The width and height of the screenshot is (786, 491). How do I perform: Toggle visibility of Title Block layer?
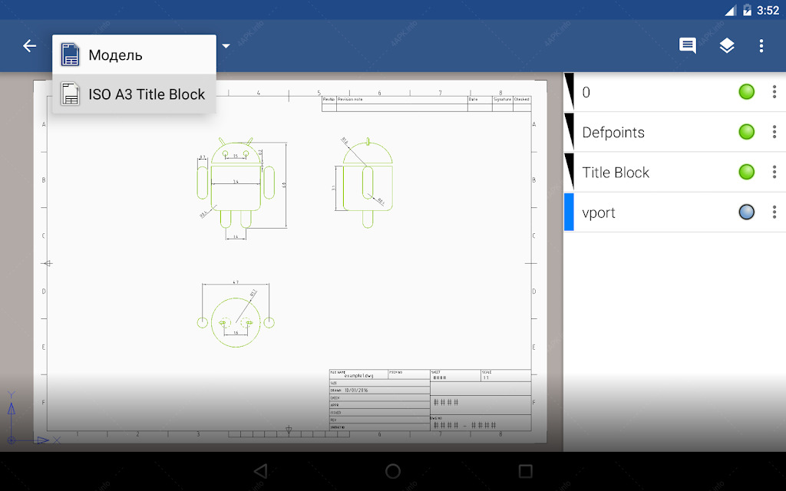pos(746,172)
